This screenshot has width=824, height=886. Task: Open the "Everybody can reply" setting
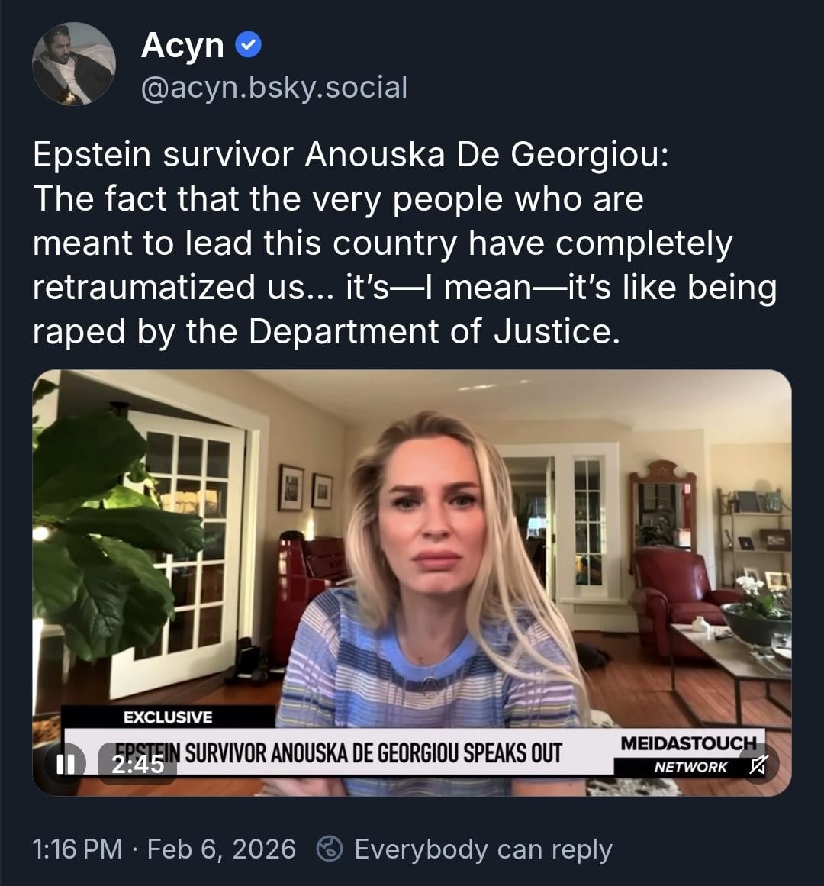[483, 849]
